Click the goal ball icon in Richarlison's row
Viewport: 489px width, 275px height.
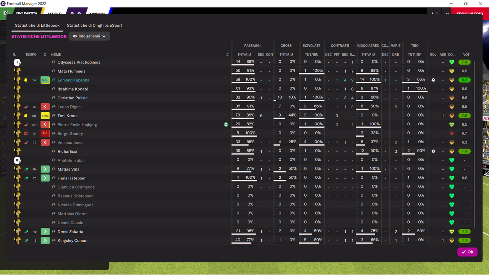[x=433, y=151]
